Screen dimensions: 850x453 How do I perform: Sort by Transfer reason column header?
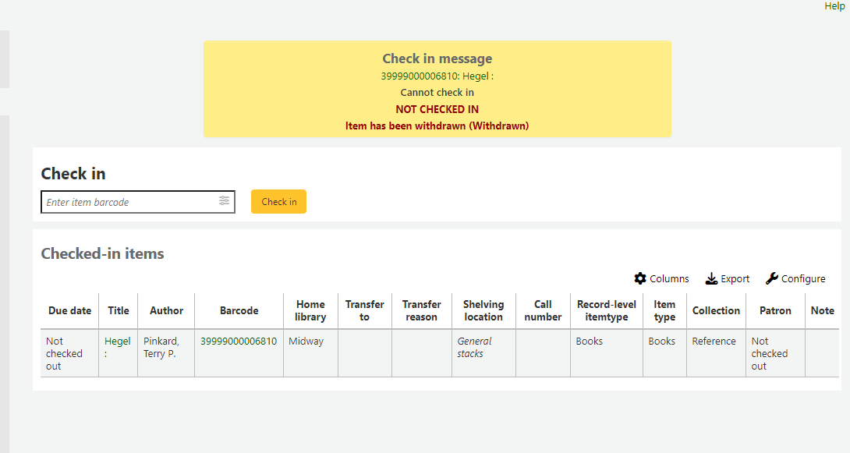421,310
